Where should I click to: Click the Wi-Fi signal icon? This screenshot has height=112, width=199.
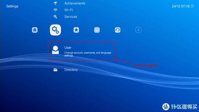(55, 10)
